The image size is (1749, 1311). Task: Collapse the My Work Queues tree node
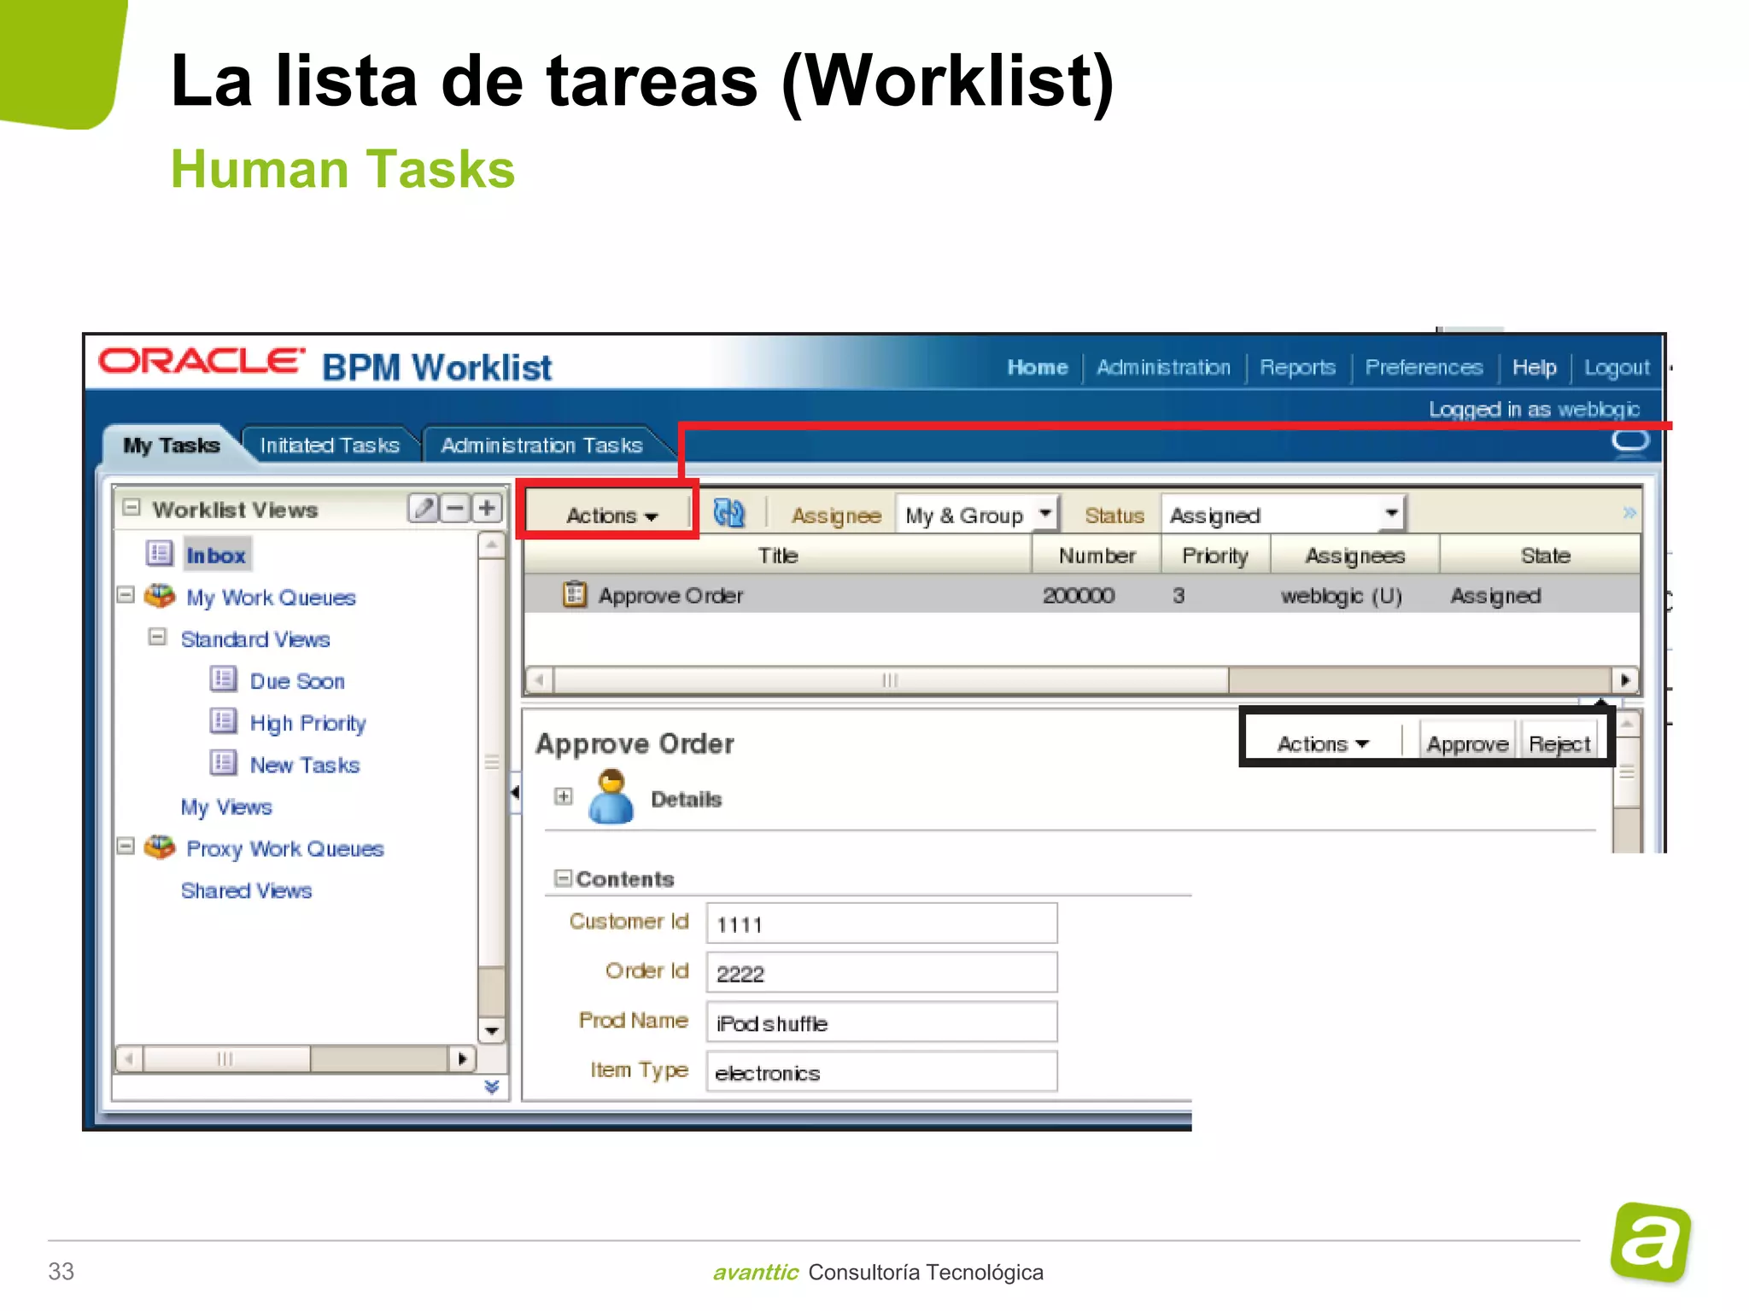tap(126, 594)
